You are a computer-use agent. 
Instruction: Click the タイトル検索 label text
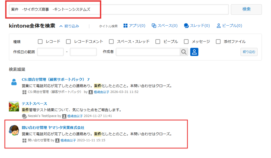click(108, 26)
